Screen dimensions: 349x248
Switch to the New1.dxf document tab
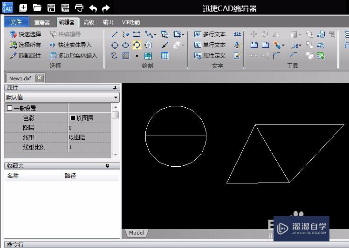click(20, 78)
